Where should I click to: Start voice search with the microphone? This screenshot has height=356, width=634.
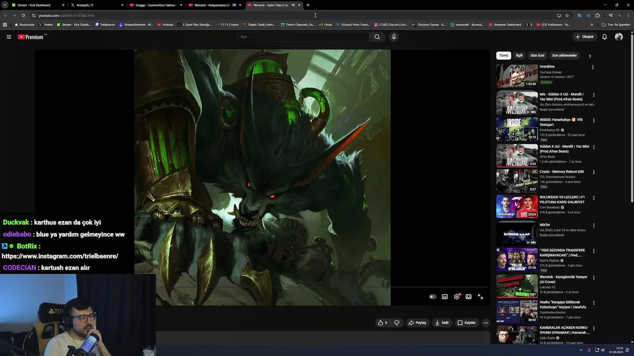coord(394,37)
